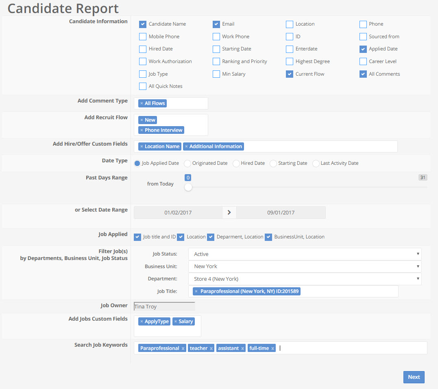The width and height of the screenshot is (438, 389).
Task: Remove the Phone Interview recruit flow tag
Action: coord(142,130)
